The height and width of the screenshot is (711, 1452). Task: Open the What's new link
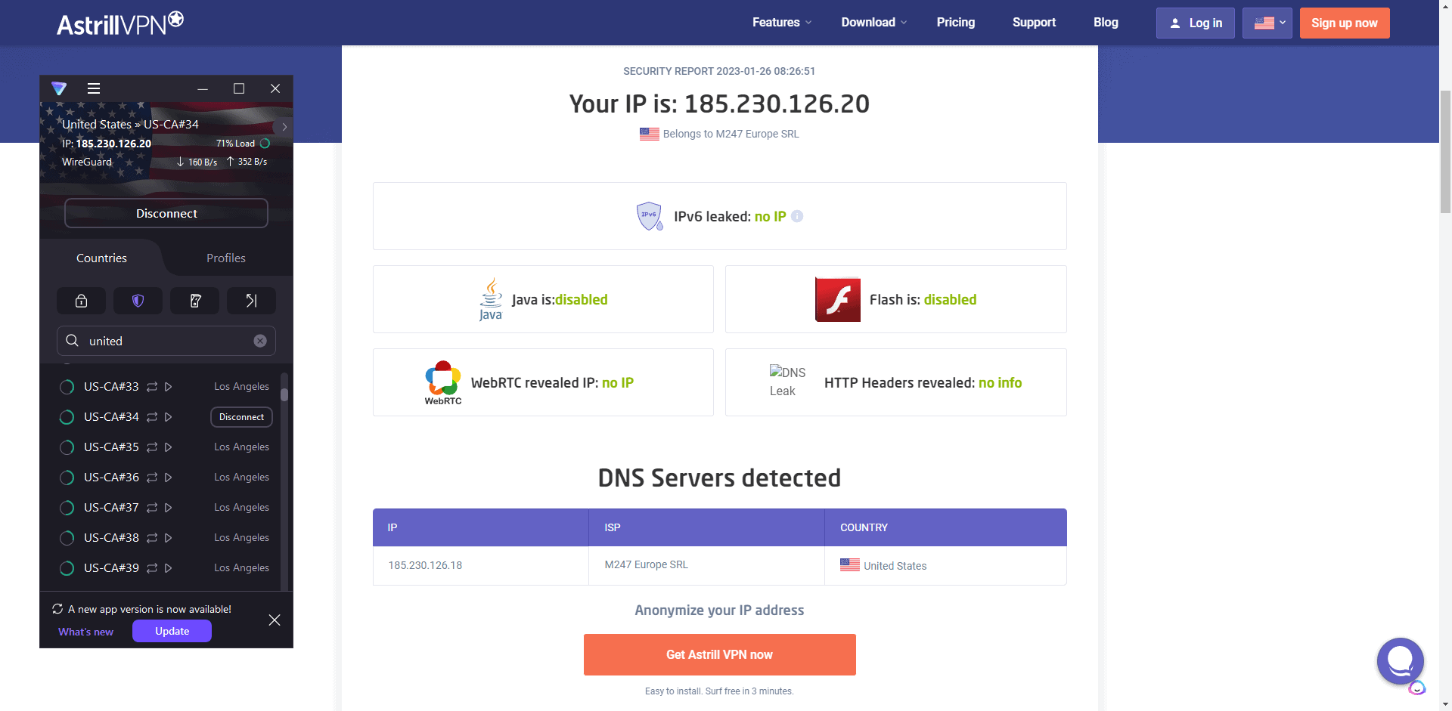coord(86,632)
